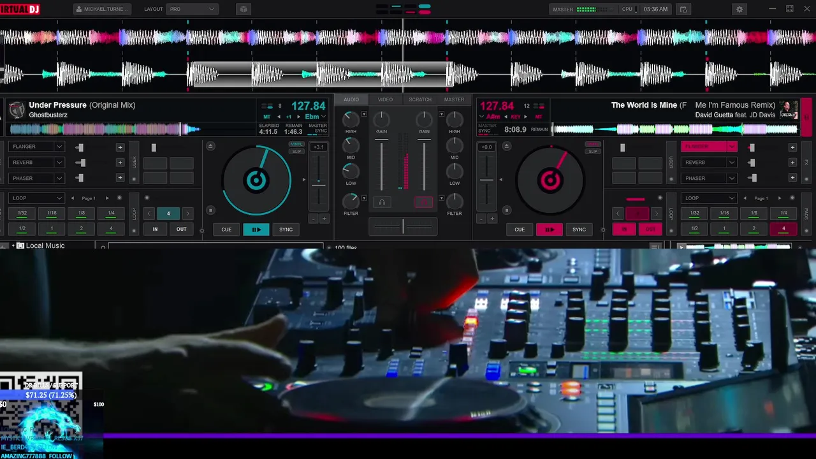Toggle right deck FLANGER effect on
This screenshot has height=459, width=816.
pos(704,147)
